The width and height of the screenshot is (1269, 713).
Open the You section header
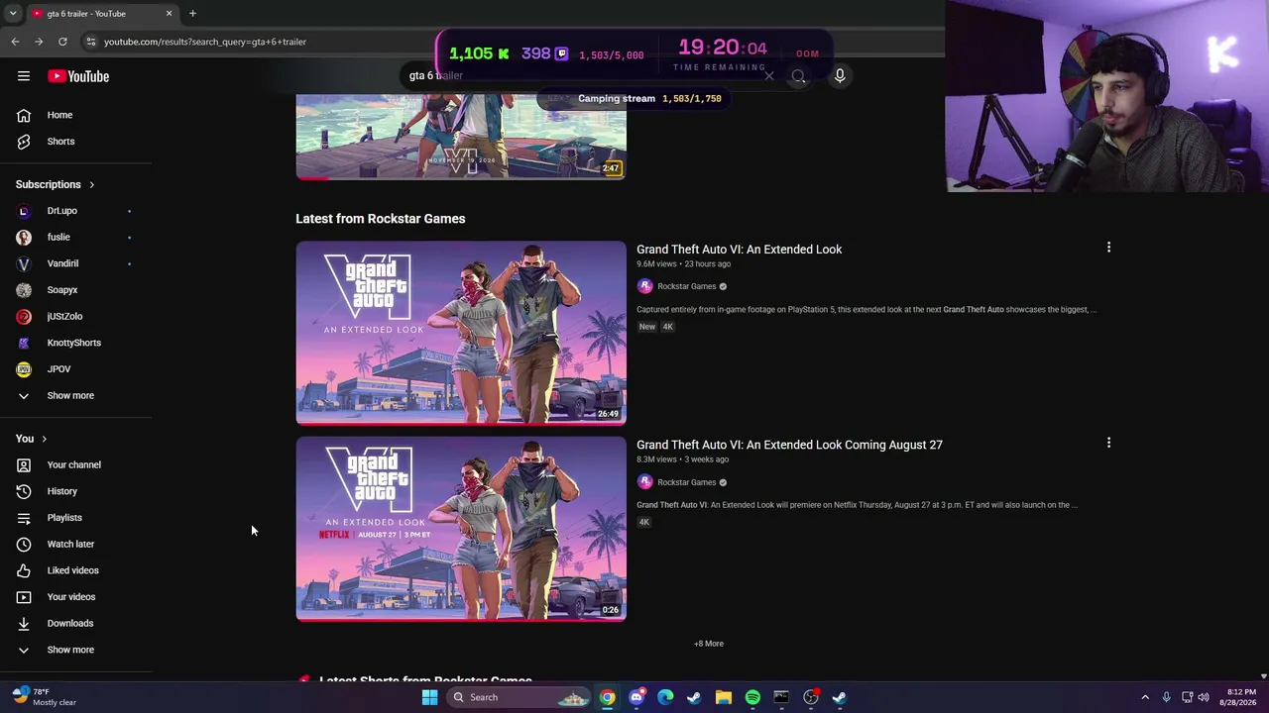point(31,439)
